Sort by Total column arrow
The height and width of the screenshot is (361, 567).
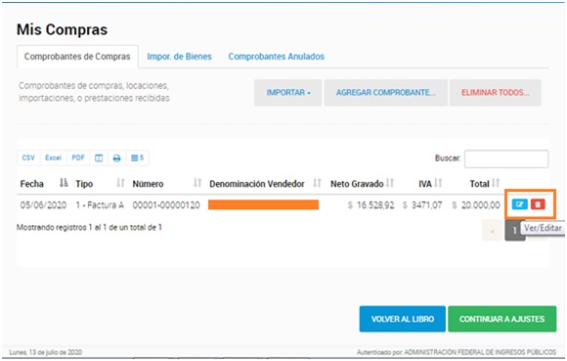point(496,183)
